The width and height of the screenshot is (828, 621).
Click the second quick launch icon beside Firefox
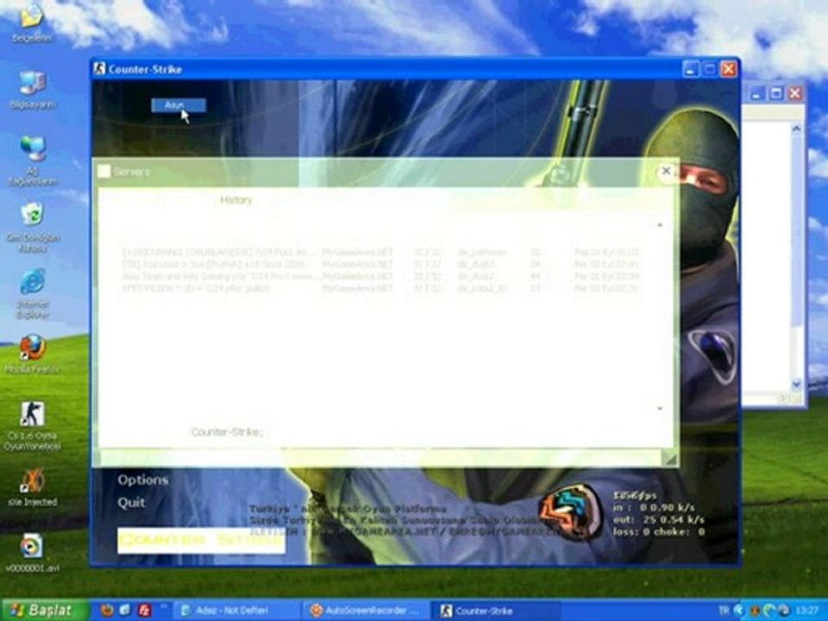pos(125,611)
